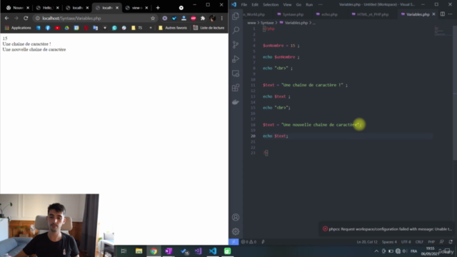This screenshot has width=457, height=257.
Task: View site information for localhost
Action: click(37, 18)
